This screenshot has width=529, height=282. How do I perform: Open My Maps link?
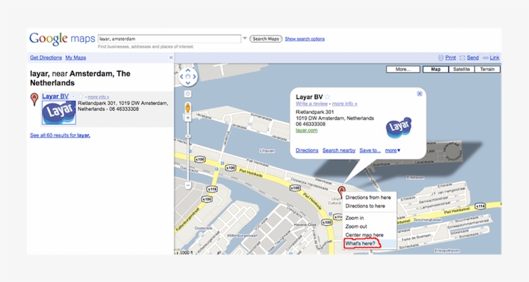(x=75, y=57)
